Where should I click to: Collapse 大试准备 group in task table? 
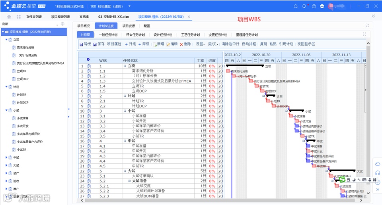129,181
